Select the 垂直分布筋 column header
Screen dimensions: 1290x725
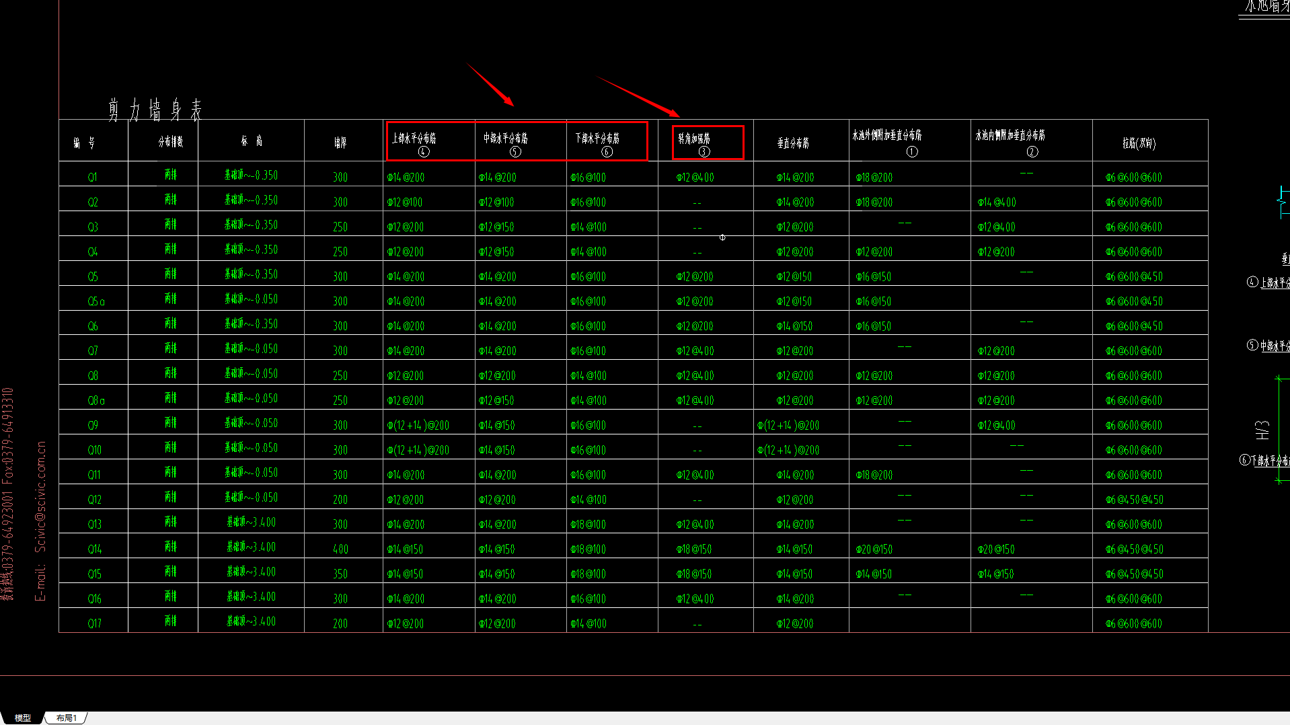point(794,143)
